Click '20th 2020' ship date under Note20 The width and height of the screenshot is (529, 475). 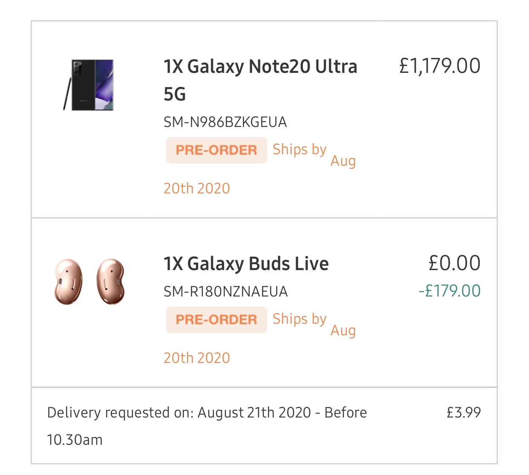coord(197,188)
